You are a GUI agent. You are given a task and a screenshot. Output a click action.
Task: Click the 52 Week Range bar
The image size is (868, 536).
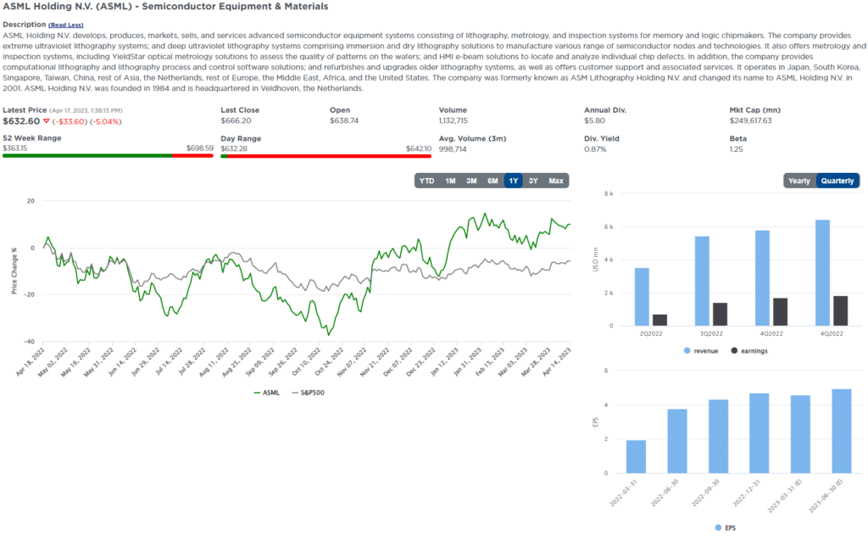click(x=108, y=155)
